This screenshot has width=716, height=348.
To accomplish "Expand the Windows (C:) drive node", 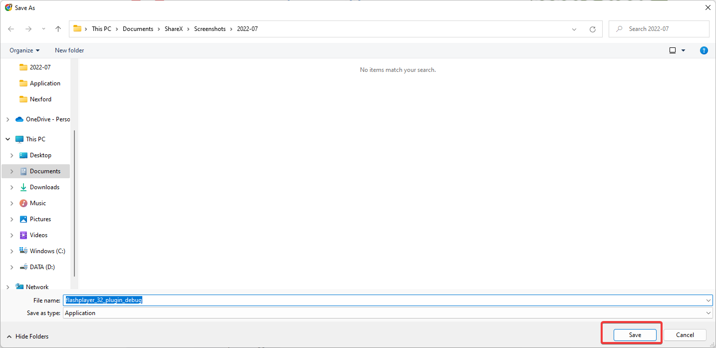I will (11, 251).
